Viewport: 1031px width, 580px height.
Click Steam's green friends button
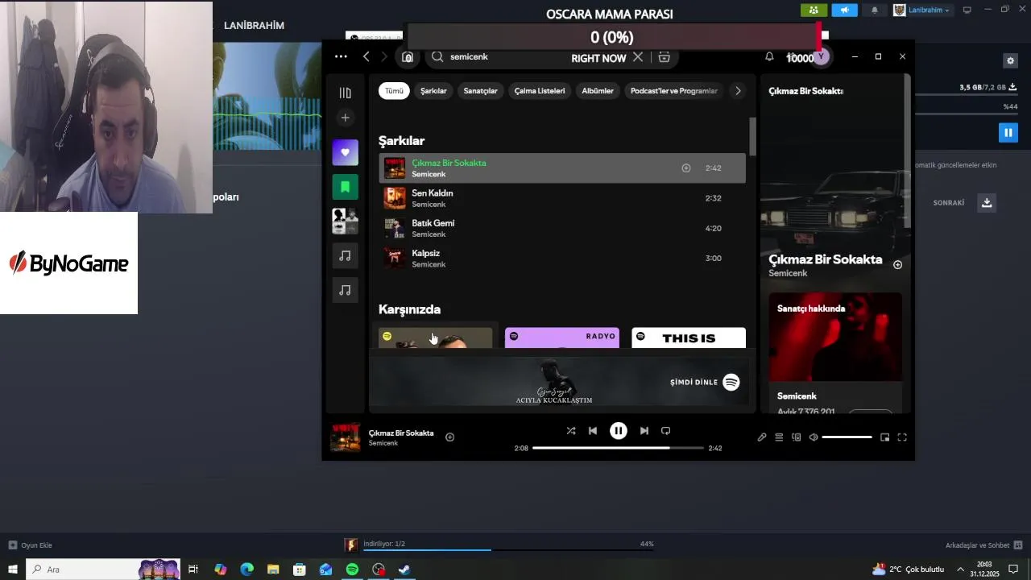tap(814, 10)
